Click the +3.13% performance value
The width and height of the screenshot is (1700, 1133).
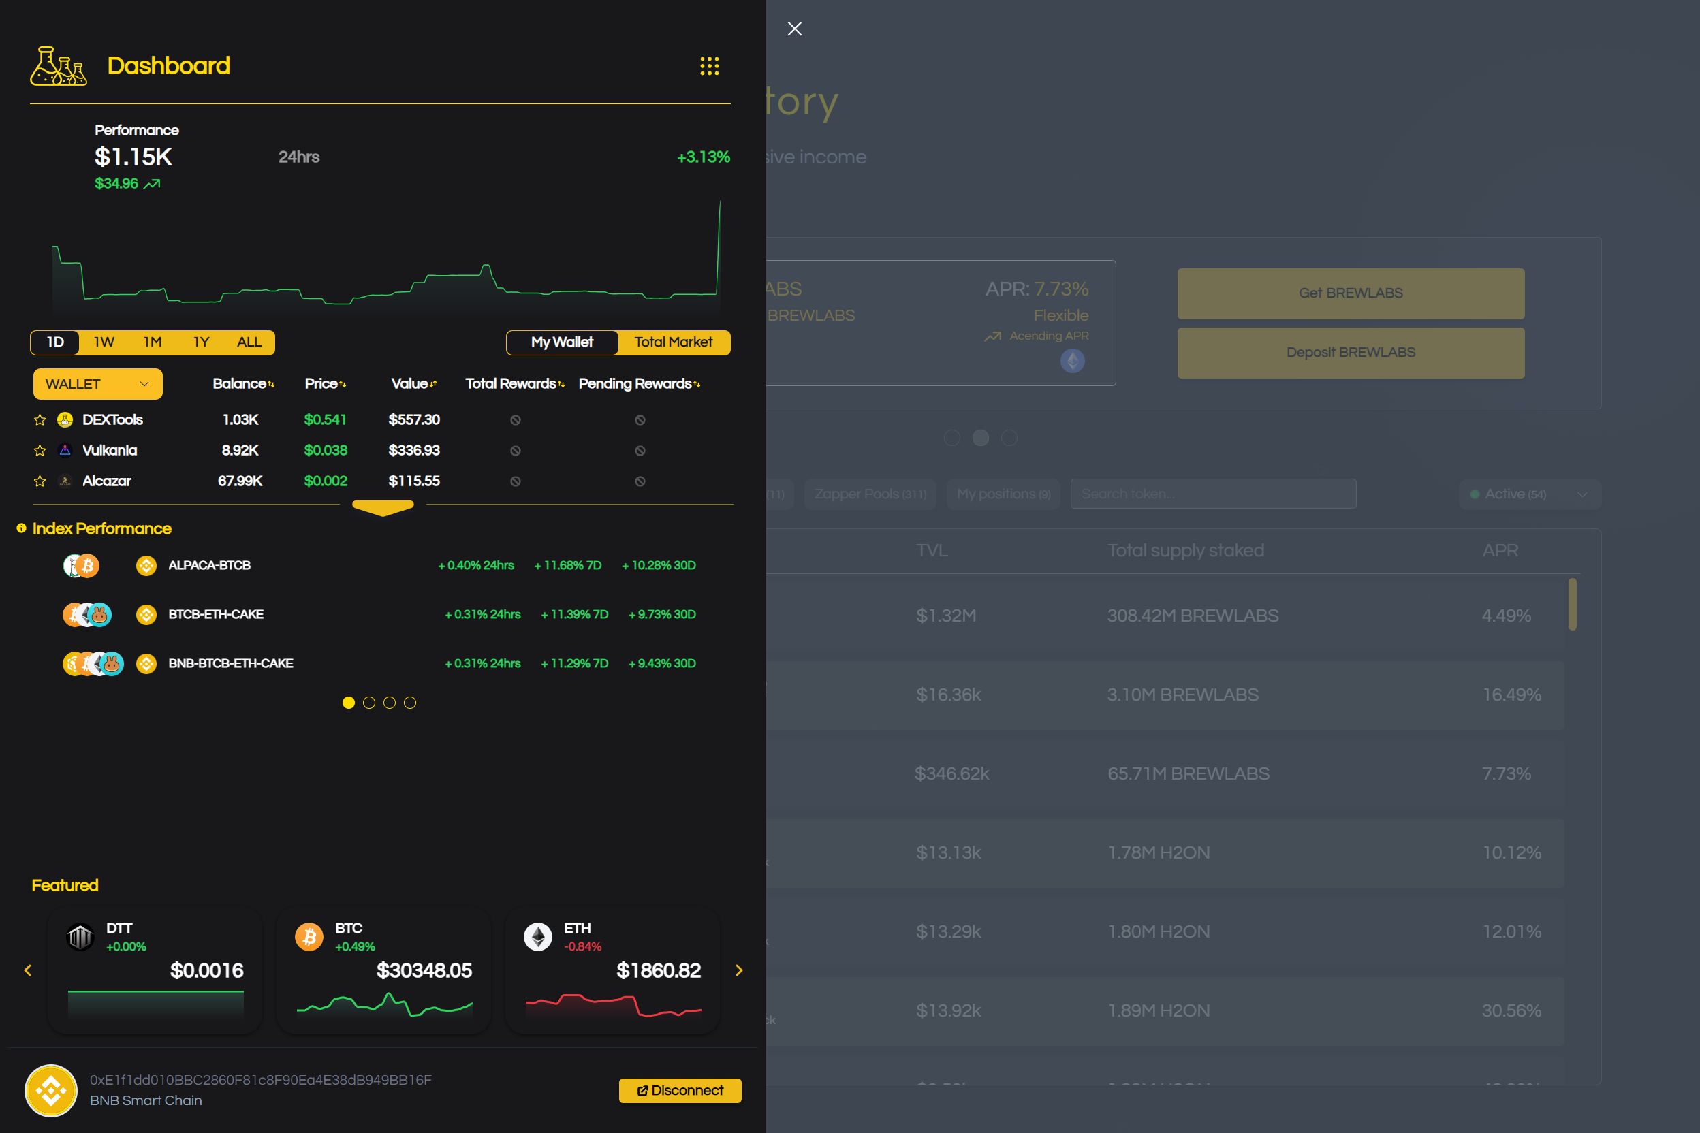click(704, 157)
